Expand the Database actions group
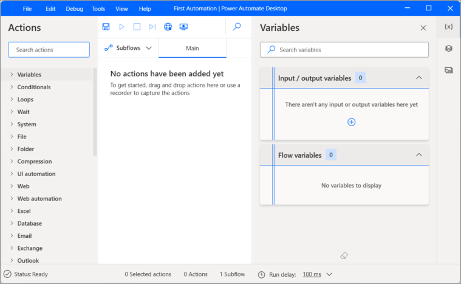 (x=12, y=223)
